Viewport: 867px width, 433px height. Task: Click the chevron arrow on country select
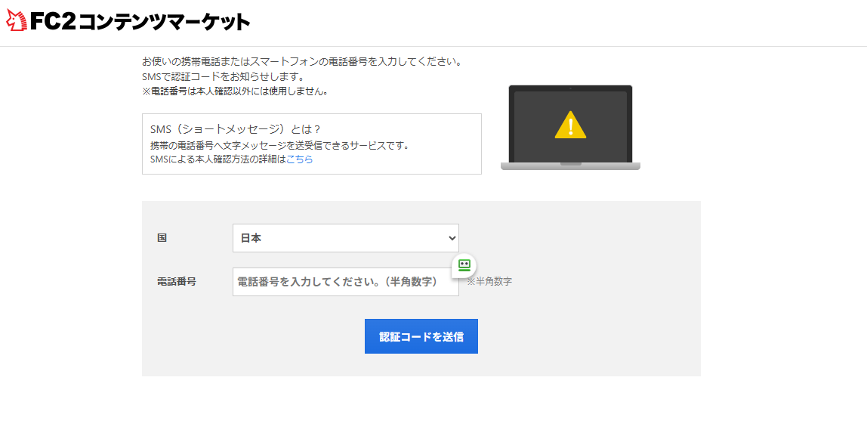click(x=452, y=238)
